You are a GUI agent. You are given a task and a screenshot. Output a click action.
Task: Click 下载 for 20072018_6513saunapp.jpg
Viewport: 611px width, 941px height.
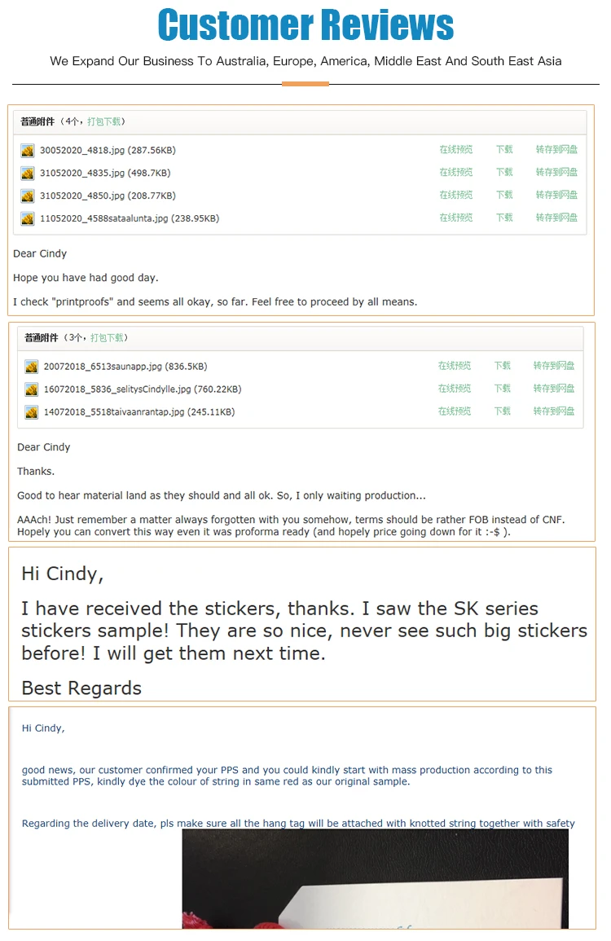click(503, 367)
